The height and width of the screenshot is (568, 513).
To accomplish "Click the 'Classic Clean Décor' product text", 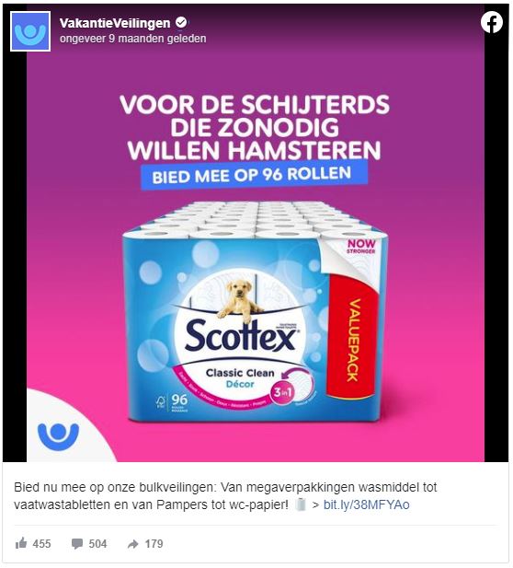I will point(240,377).
